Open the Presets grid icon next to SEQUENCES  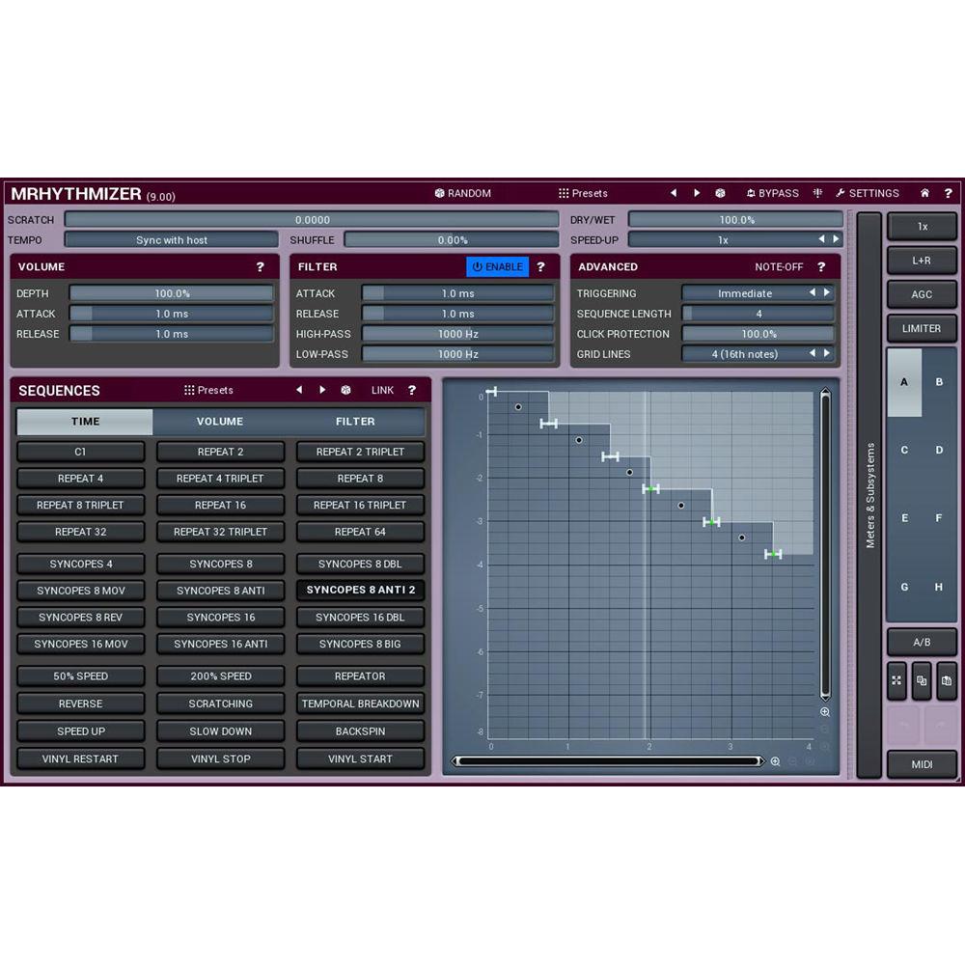(189, 390)
